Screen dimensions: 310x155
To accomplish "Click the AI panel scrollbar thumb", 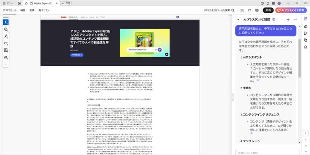I will [300, 58].
